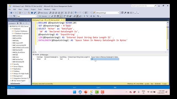Click the Cut scissors icon
This screenshot has width=177, height=99.
coord(66,13)
